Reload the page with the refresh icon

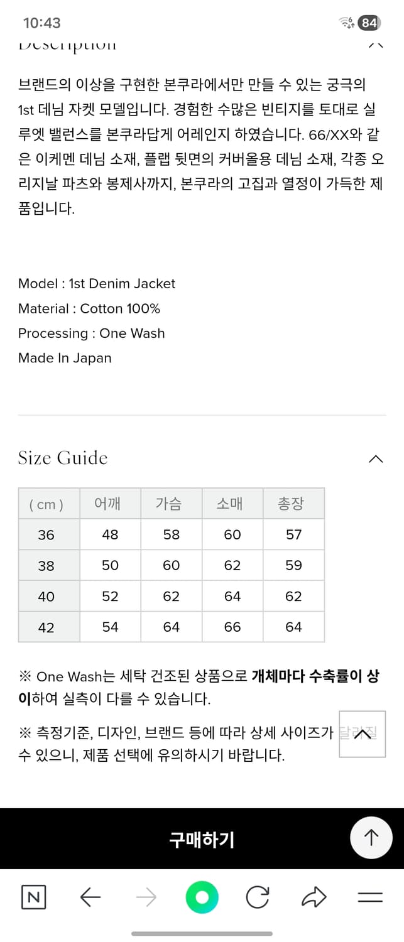[257, 897]
